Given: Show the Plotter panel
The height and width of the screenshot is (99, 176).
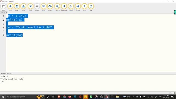Looking at the screenshot, I should (50, 7).
